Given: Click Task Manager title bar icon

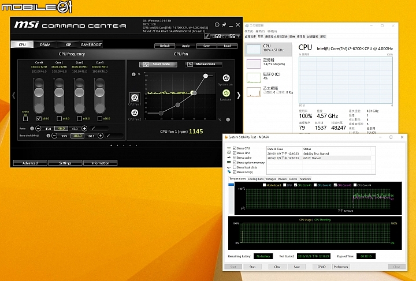Looking at the screenshot, I should tap(247, 26).
